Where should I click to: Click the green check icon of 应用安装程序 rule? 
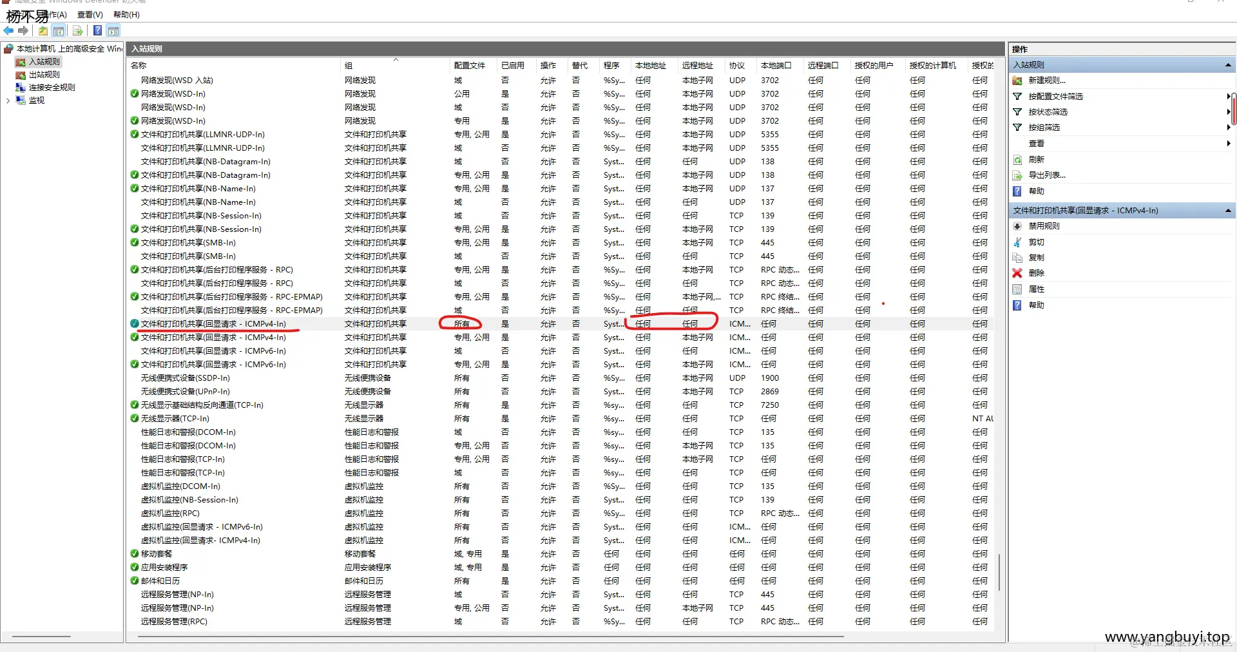[x=135, y=567]
